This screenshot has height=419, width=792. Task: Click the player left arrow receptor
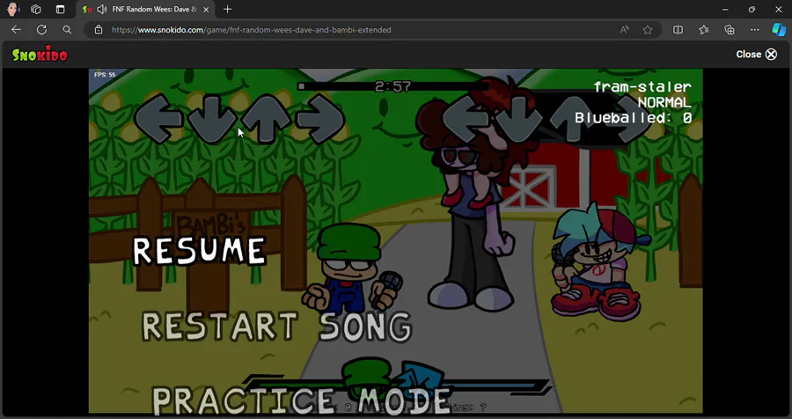[x=466, y=119]
